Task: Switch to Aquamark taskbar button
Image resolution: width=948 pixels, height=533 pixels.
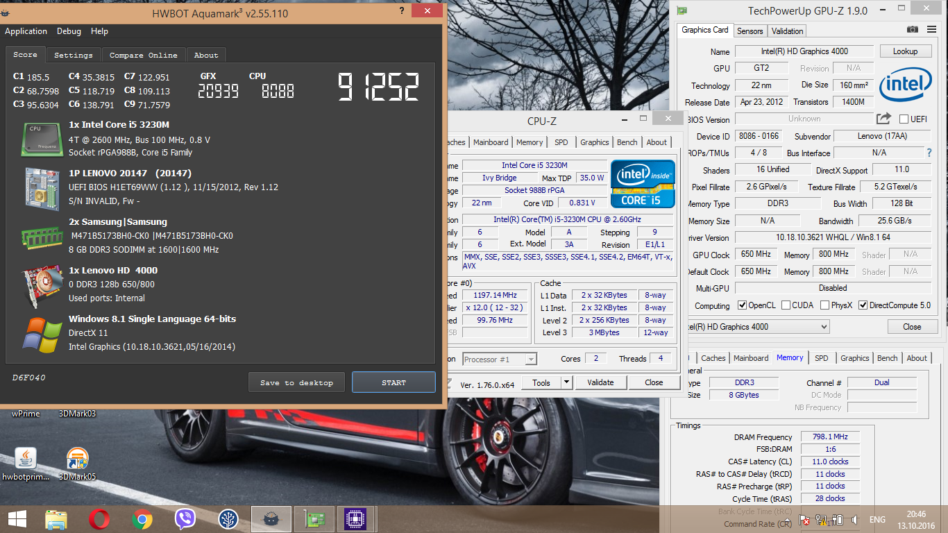Action: pyautogui.click(x=271, y=519)
